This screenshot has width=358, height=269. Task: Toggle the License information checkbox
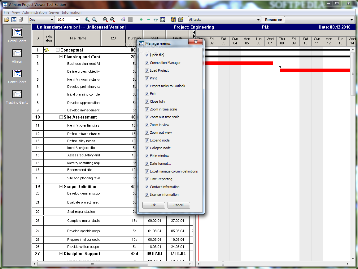147,195
